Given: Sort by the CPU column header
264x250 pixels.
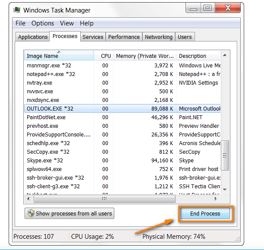Looking at the screenshot, I should pyautogui.click(x=104, y=56).
